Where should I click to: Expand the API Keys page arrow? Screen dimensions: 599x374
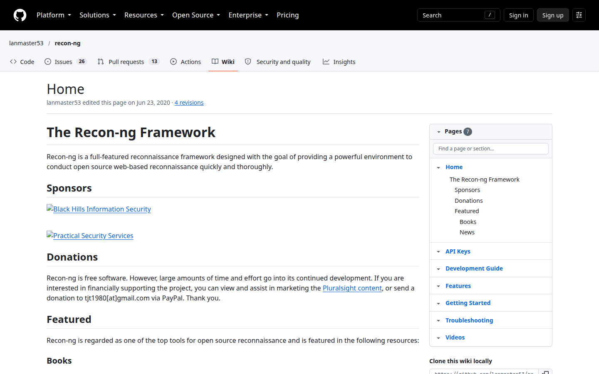pos(438,252)
